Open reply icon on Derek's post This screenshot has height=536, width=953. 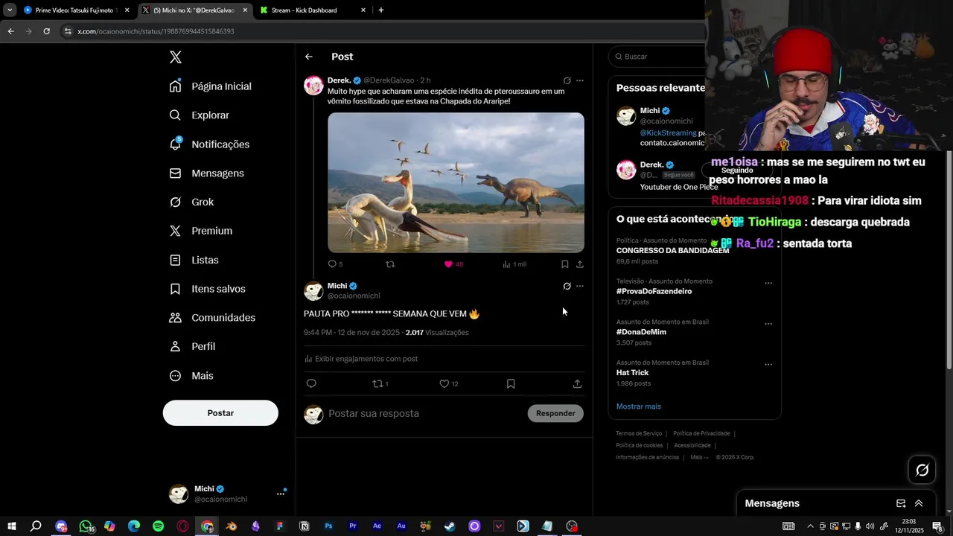point(332,264)
